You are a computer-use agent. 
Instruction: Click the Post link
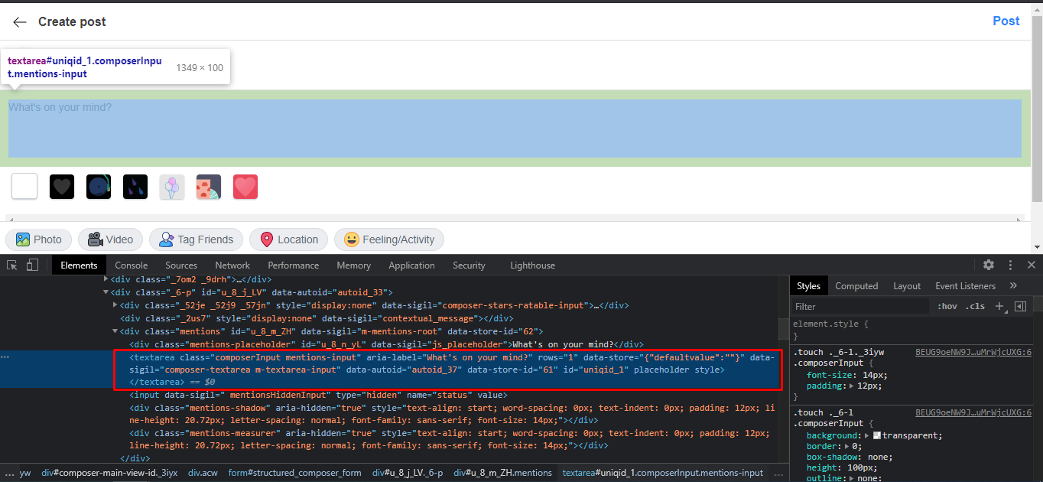pyautogui.click(x=1006, y=21)
